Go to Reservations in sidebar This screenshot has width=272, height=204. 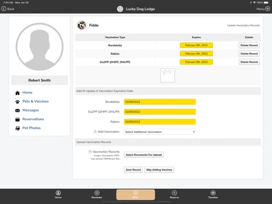[x=33, y=119]
